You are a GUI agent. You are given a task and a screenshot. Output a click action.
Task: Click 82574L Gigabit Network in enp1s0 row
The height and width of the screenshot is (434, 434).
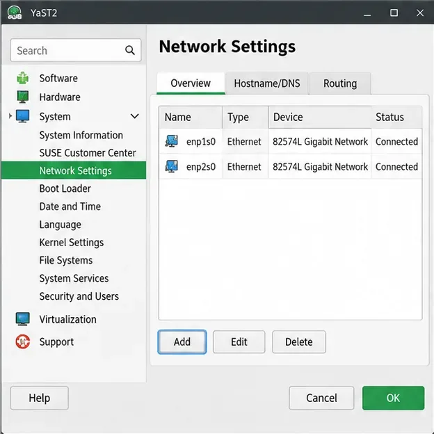(x=320, y=141)
